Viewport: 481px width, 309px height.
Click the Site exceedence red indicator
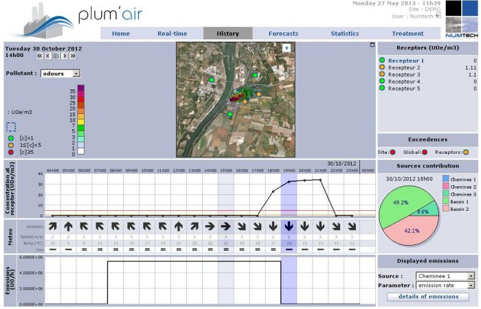(393, 151)
